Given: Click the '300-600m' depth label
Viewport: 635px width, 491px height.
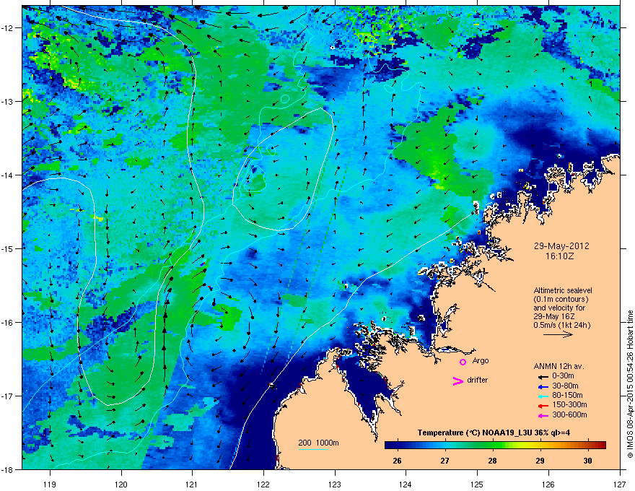Looking at the screenshot, I should tap(569, 414).
